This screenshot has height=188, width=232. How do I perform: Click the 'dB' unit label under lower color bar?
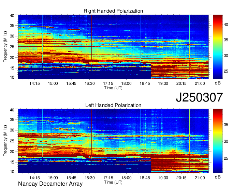tap(218, 177)
